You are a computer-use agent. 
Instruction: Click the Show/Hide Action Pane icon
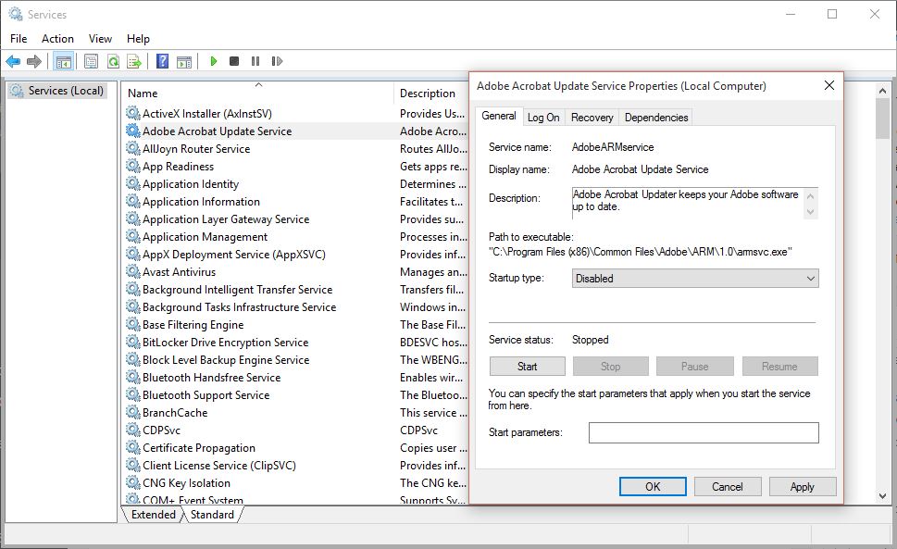click(184, 61)
